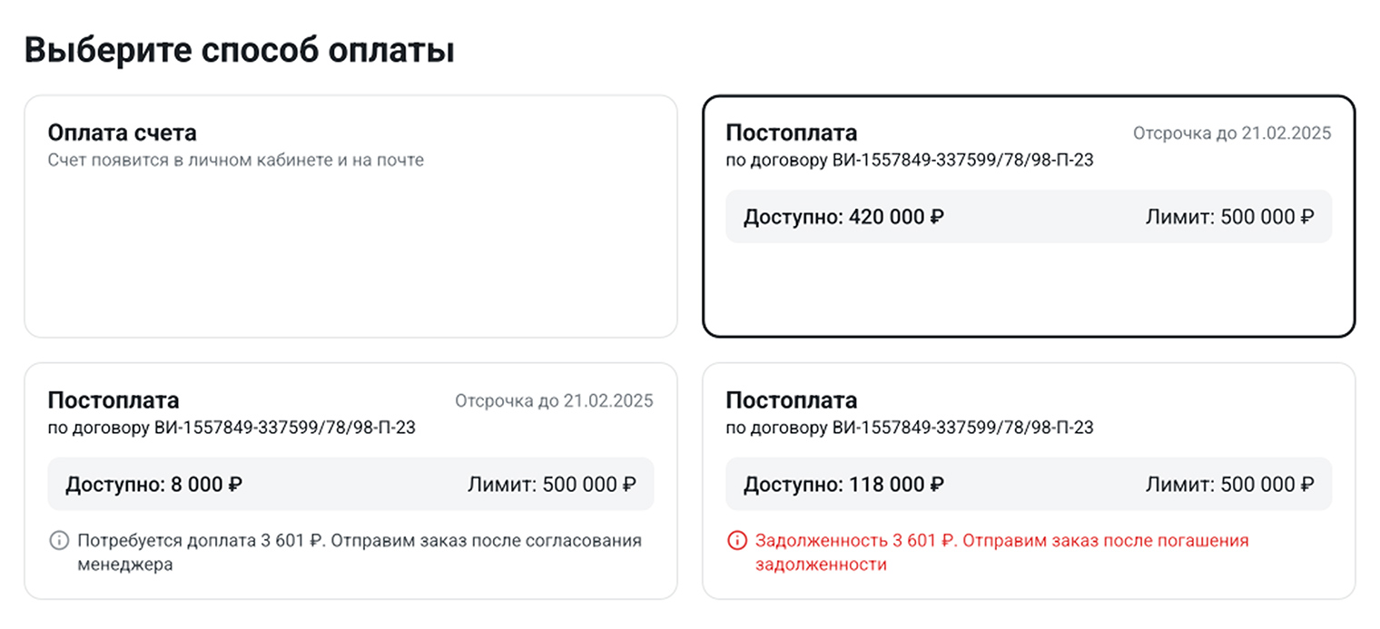Screen dimensions: 1380x629
Task: Click contract number on bottom-right Постоплата card
Action: coord(909,428)
